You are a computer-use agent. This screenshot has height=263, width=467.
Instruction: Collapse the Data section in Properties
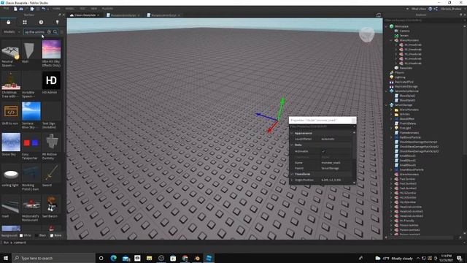coord(292,145)
